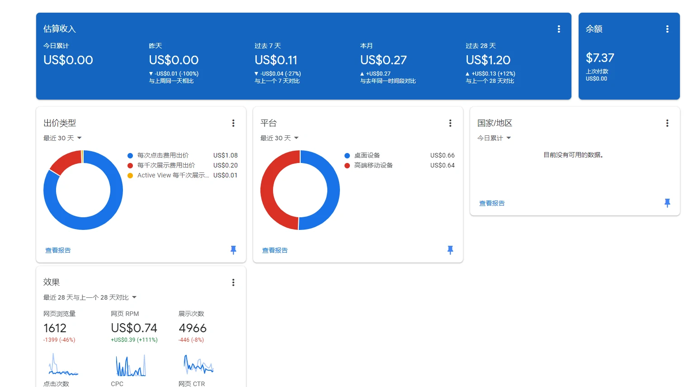Image resolution: width=698 pixels, height=387 pixels.
Task: Expand the 最近 30 天 dropdown in 平台
Action: [x=279, y=138]
